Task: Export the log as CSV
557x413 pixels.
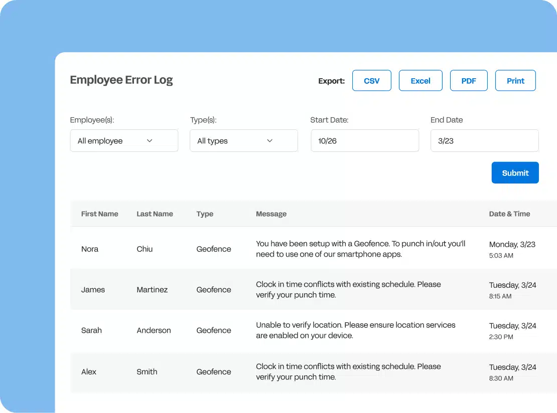Action: click(371, 81)
